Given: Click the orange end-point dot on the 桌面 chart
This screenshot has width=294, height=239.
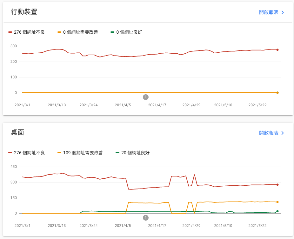Looking at the screenshot, I should coord(277,202).
